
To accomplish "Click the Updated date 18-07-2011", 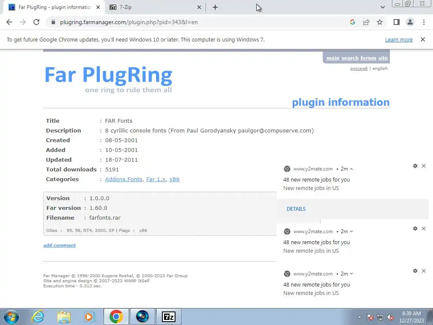I will (121, 160).
